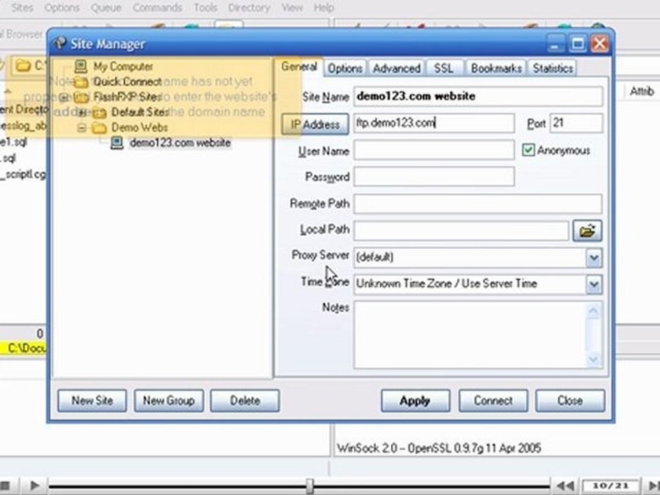
Task: Open the Directory menu
Action: [x=249, y=8]
